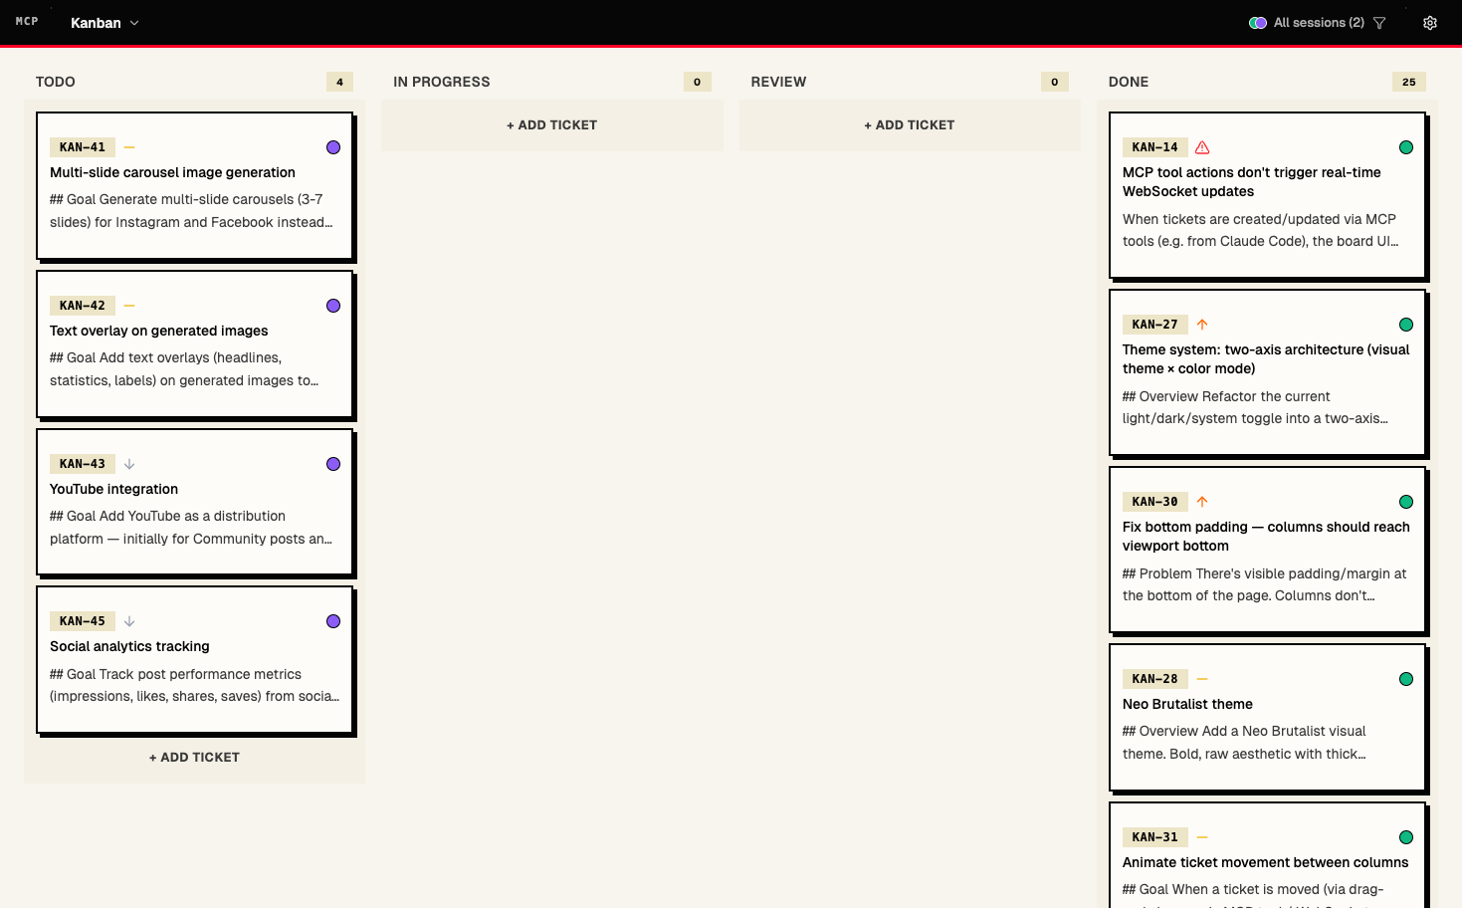Click the green session dot on KAN-30

[1406, 502]
